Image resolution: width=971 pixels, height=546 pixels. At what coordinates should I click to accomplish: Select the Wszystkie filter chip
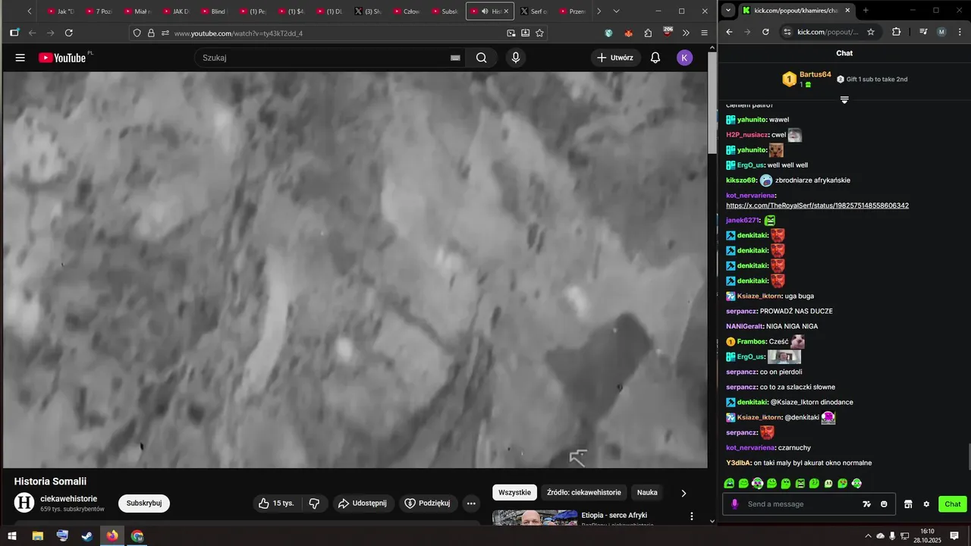click(514, 492)
